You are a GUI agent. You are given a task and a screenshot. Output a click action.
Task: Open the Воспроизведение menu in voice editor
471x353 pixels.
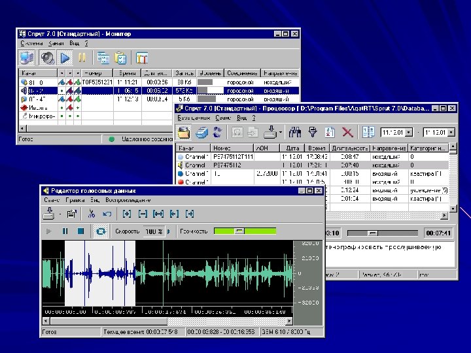click(x=130, y=199)
